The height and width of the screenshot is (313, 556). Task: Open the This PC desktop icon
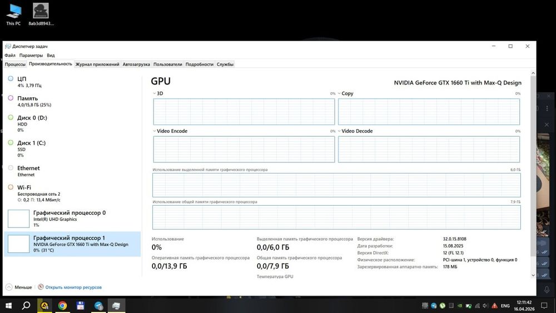13,14
